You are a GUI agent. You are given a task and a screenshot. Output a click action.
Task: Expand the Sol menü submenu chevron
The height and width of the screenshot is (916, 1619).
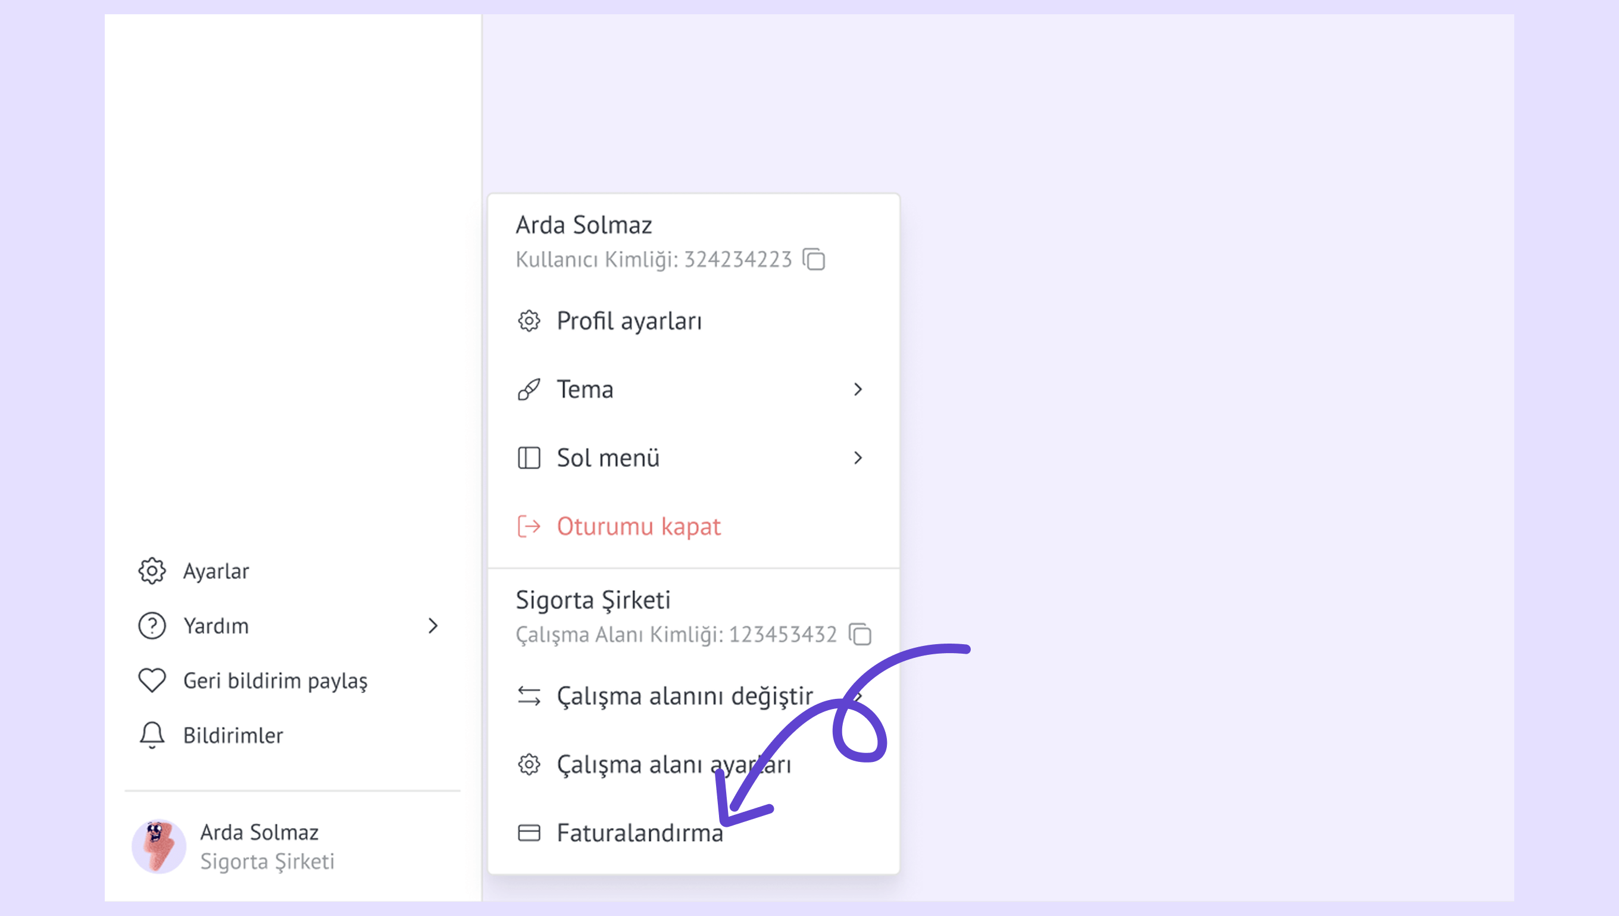click(x=857, y=458)
